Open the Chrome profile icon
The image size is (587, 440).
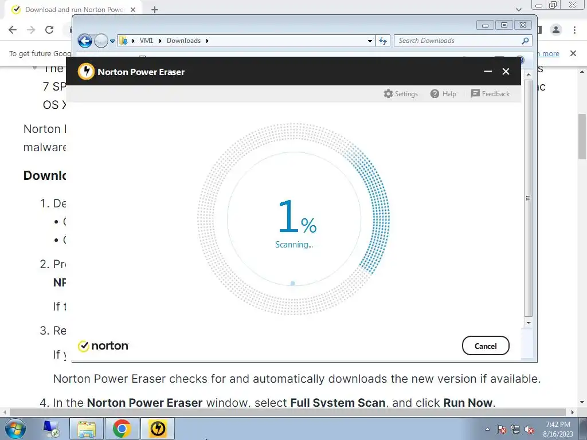coord(556,30)
